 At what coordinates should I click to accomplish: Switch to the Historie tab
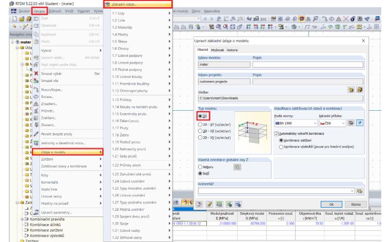pyautogui.click(x=232, y=50)
